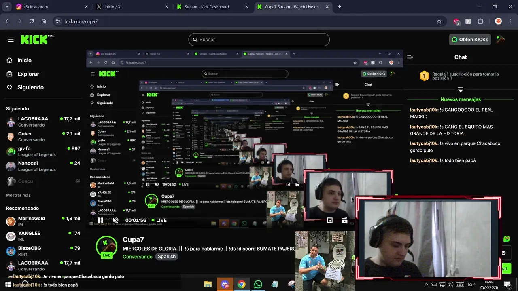518x291 pixels.
Task: Bookmark this page with the star icon
Action: pyautogui.click(x=439, y=21)
